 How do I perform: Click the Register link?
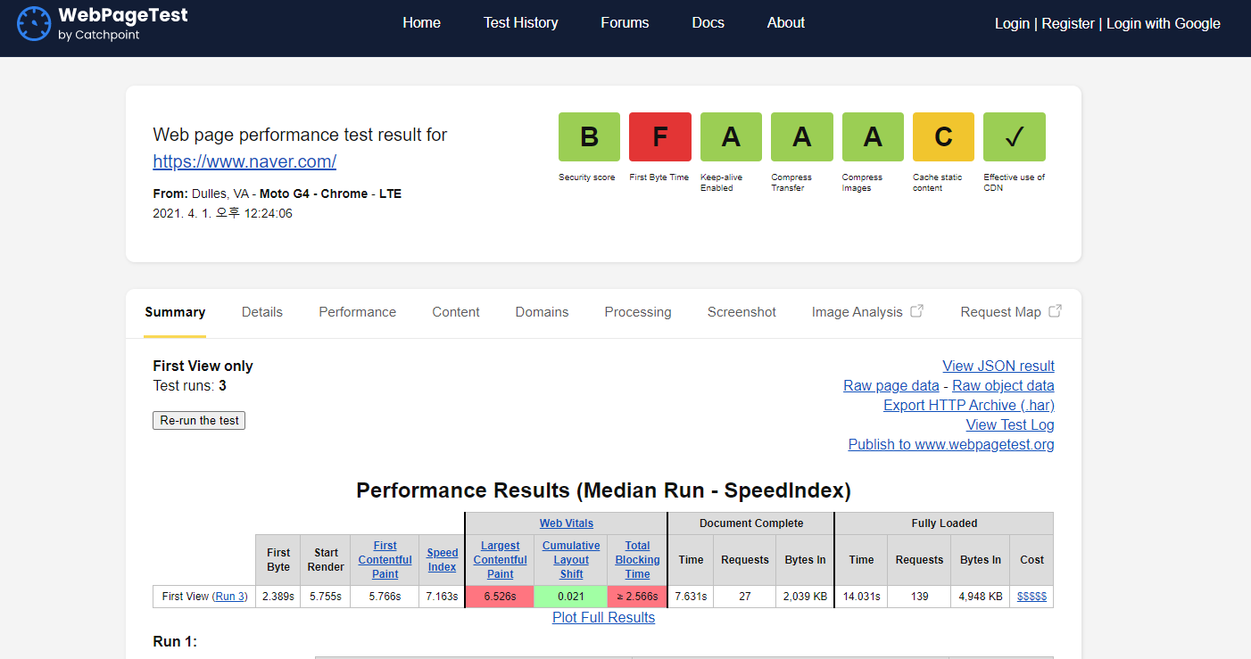tap(1068, 24)
